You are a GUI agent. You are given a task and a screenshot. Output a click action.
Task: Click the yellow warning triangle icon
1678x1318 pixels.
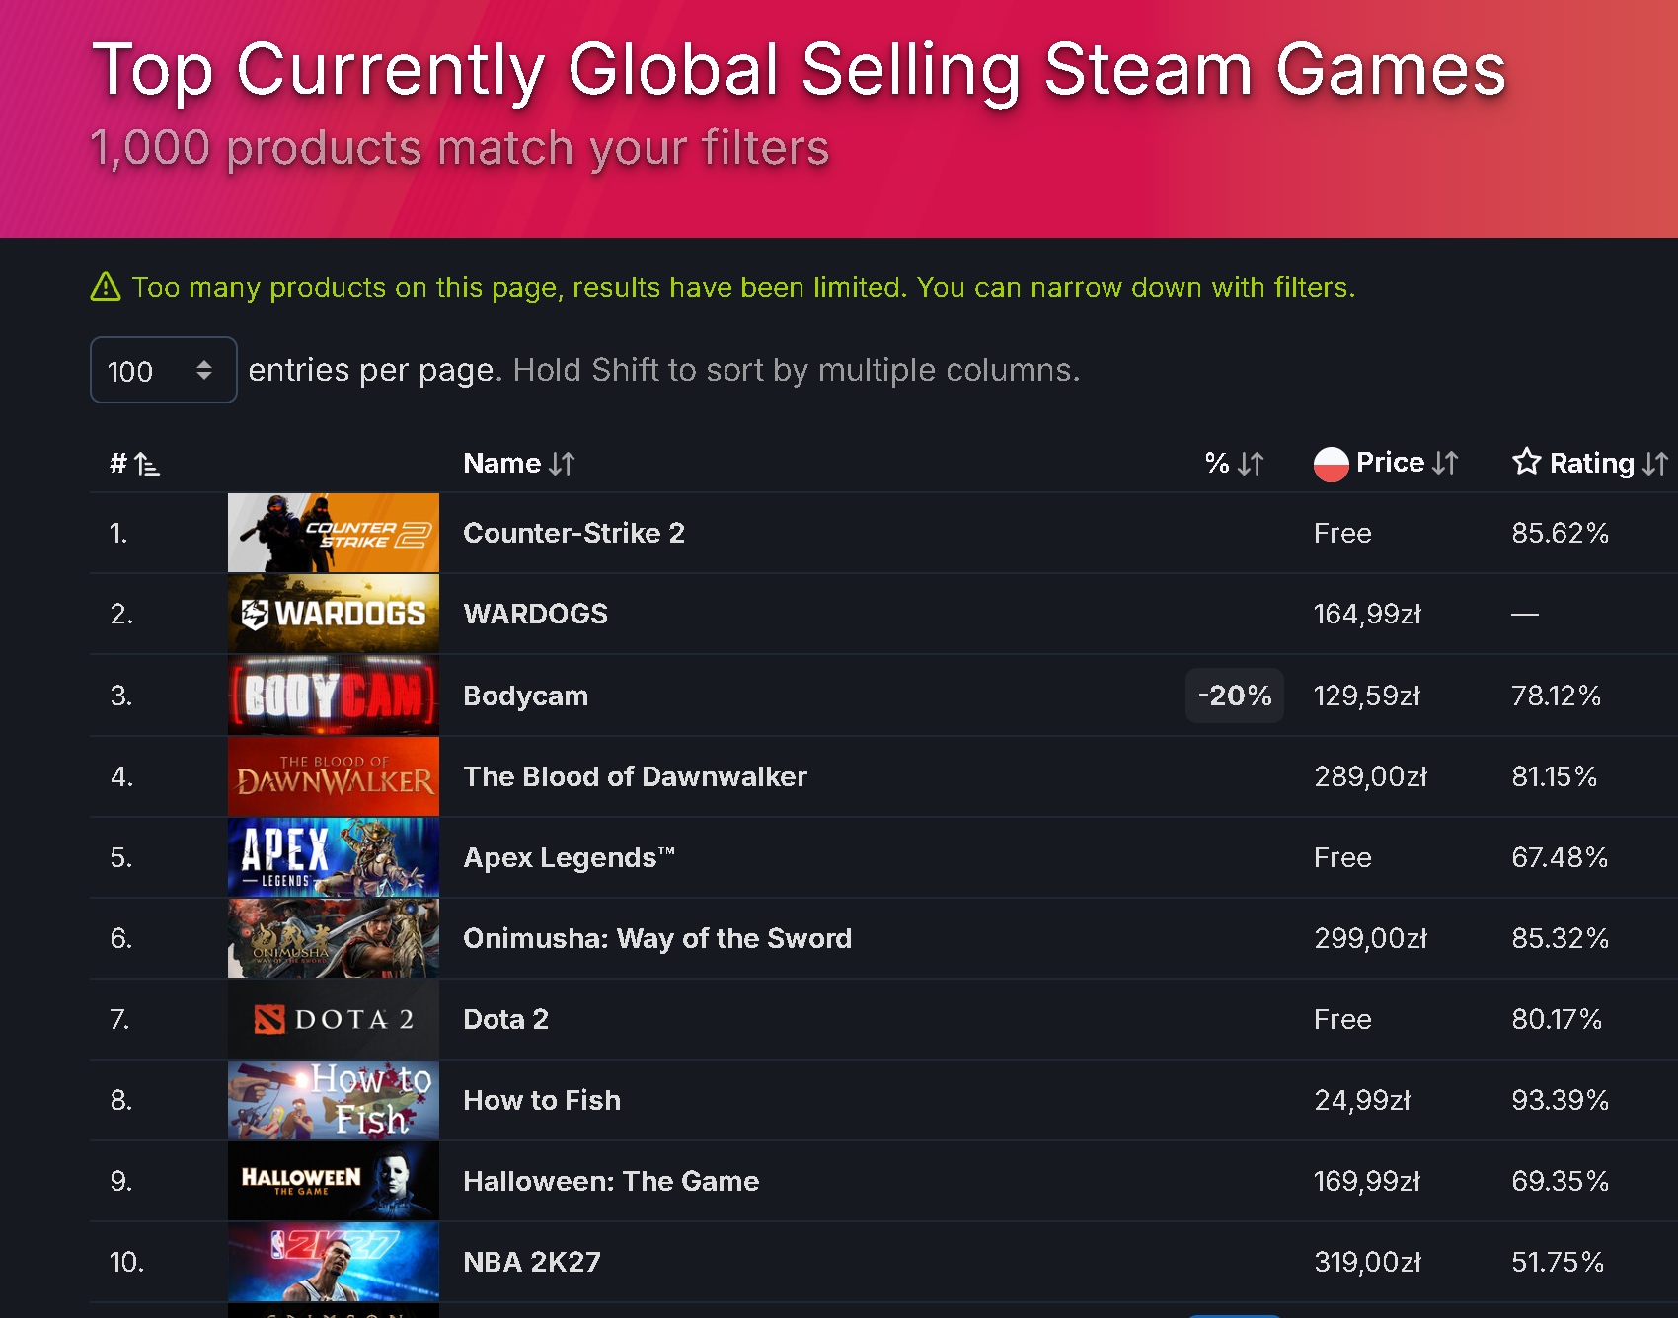[x=106, y=287]
